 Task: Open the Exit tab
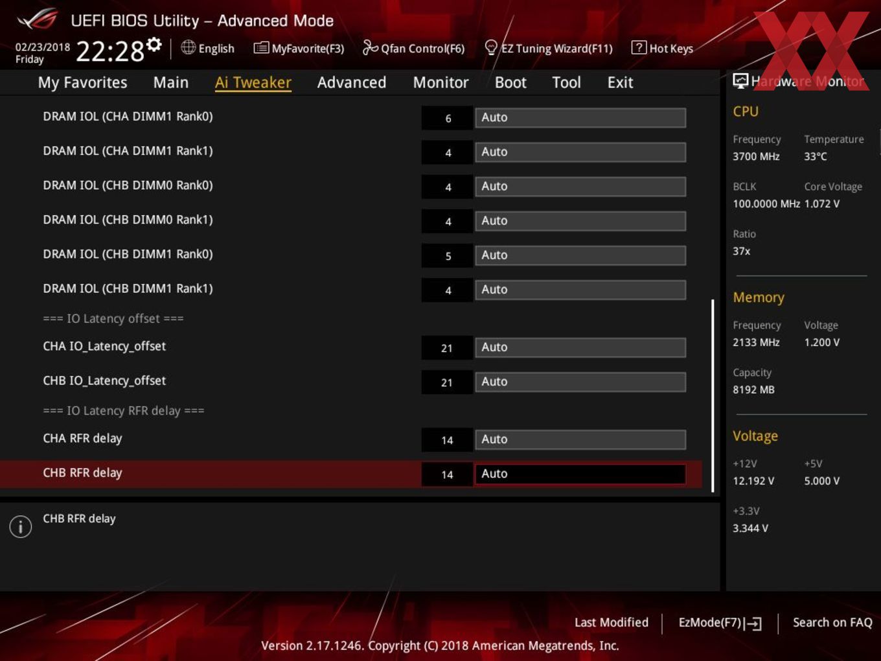[620, 82]
